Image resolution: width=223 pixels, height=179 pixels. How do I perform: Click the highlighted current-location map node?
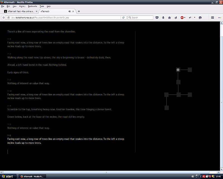tap(178, 70)
